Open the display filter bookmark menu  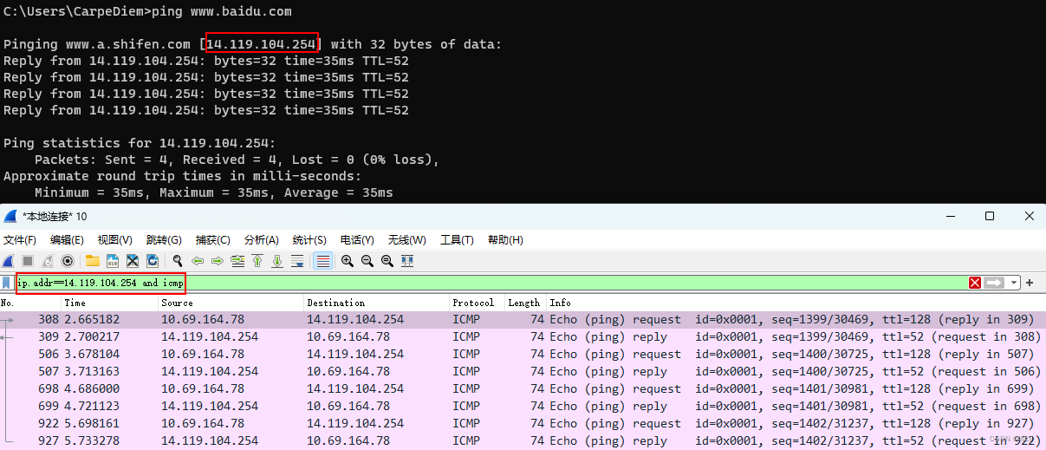pyautogui.click(x=7, y=283)
